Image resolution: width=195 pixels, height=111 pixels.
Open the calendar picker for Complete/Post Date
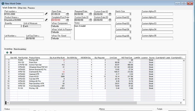point(68,20)
